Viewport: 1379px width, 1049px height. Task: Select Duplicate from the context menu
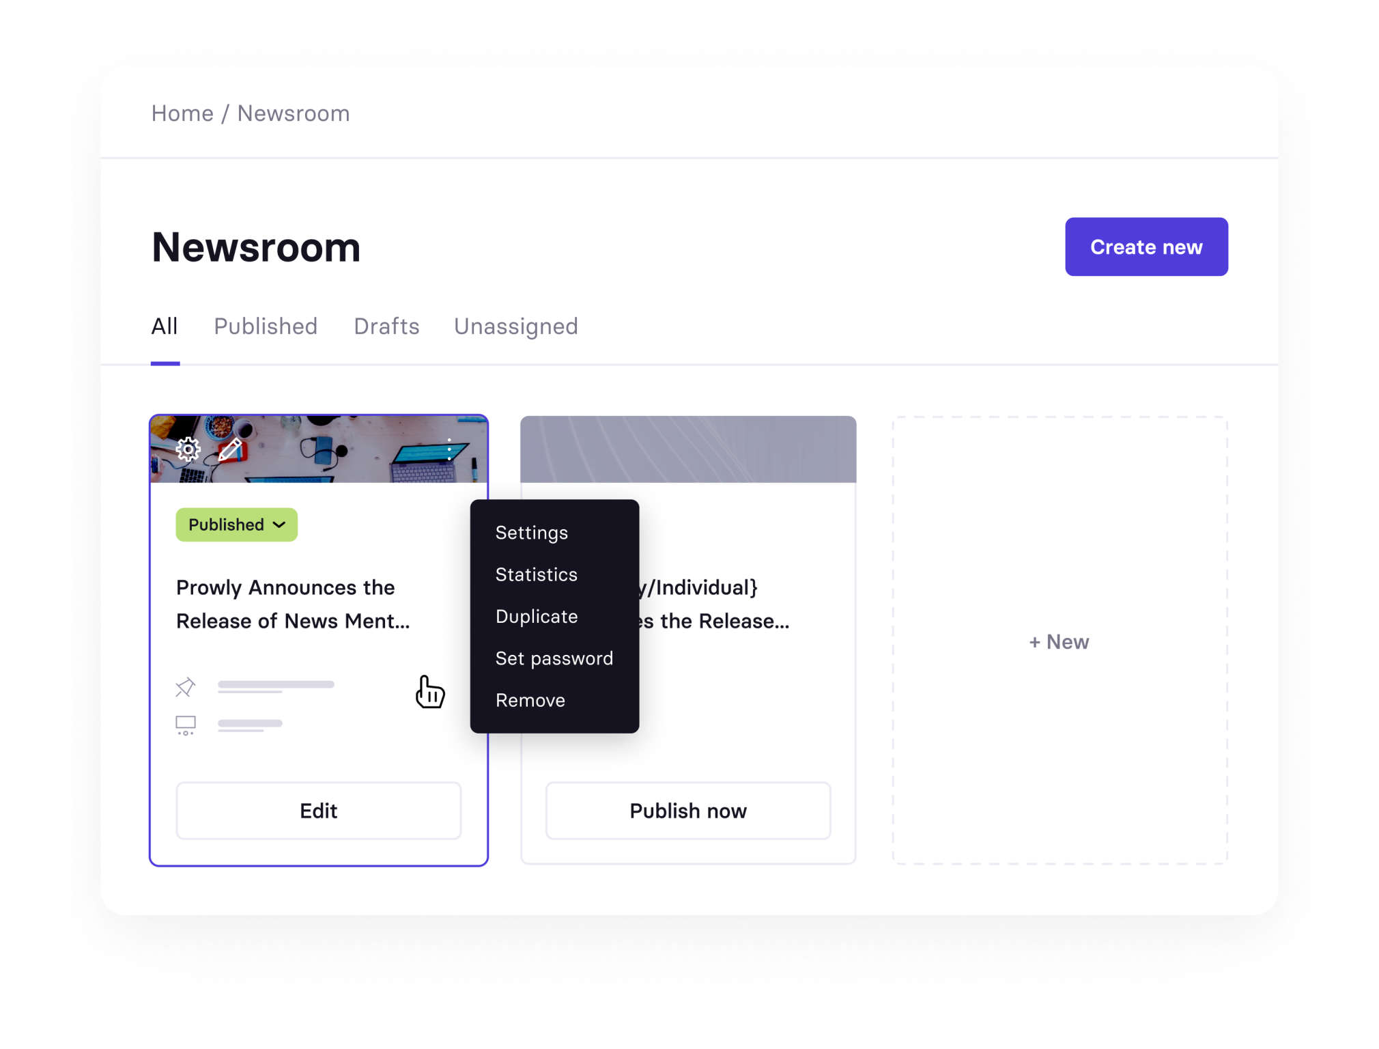(x=536, y=616)
